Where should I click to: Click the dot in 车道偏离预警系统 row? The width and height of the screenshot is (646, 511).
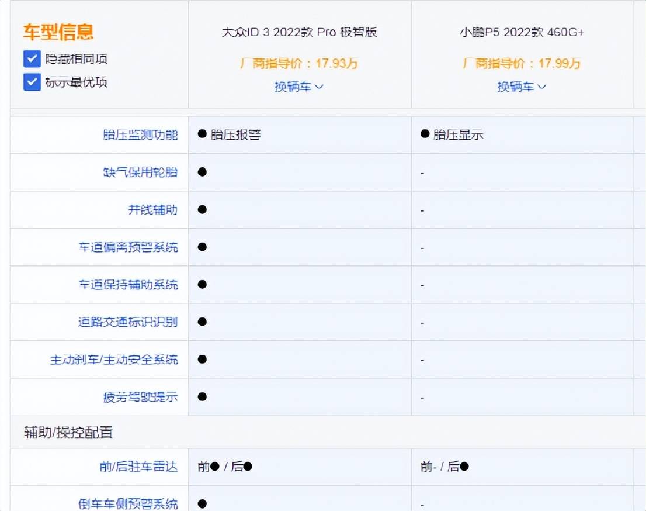tap(202, 247)
